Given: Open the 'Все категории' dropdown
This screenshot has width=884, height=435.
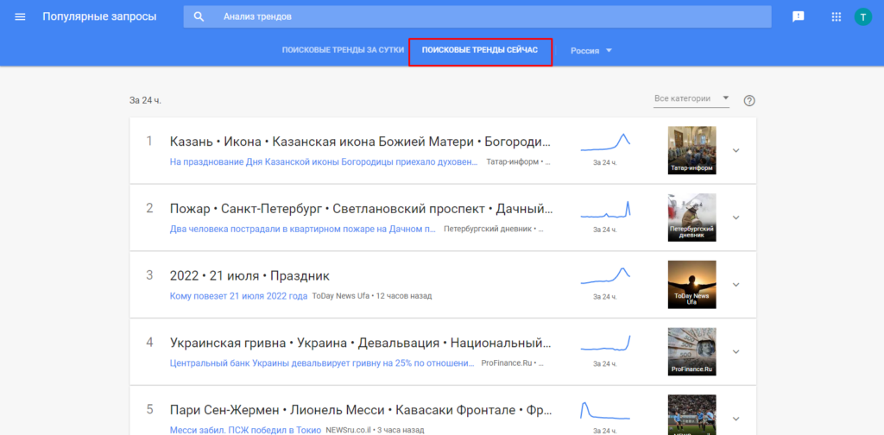Looking at the screenshot, I should (691, 98).
